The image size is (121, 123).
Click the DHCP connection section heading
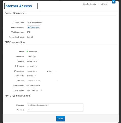(x=15, y=42)
